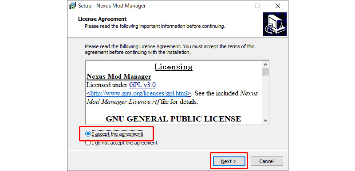Select 'I accept the agreement' radio button
The width and height of the screenshot is (355, 171).
coord(114,134)
